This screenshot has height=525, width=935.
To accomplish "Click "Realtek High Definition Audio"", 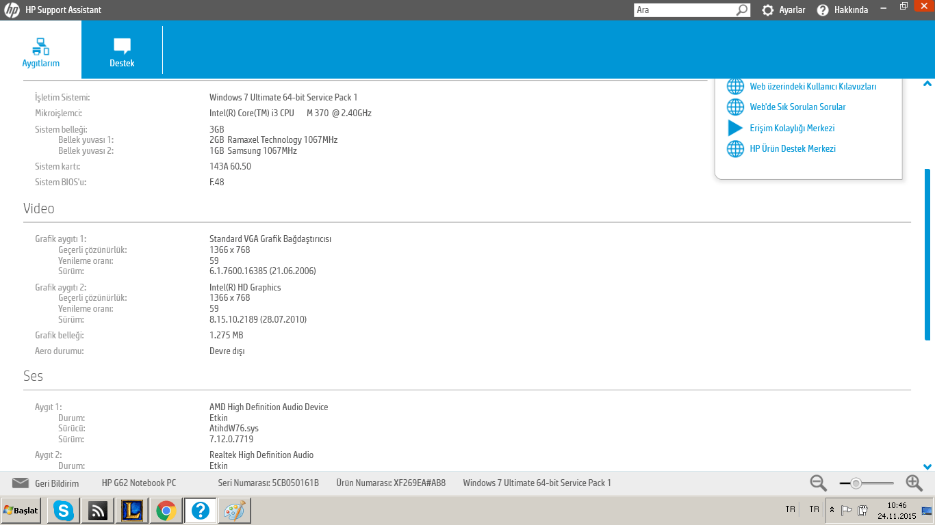I will pos(261,455).
